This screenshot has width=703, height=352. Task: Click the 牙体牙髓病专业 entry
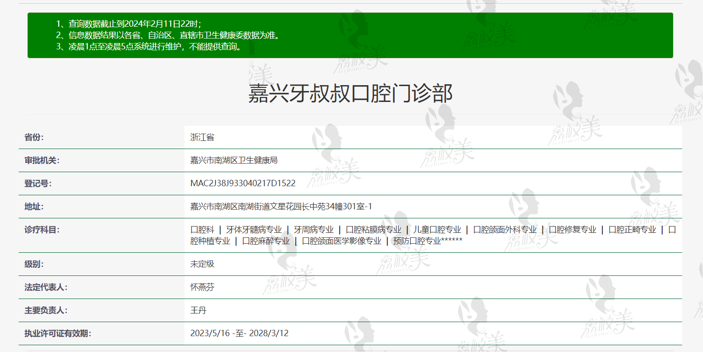(x=254, y=230)
